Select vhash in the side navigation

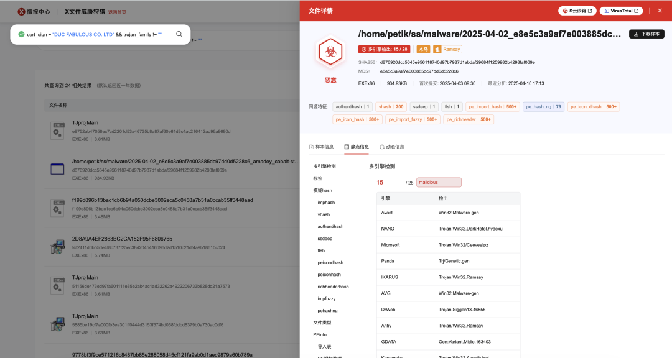coord(324,214)
